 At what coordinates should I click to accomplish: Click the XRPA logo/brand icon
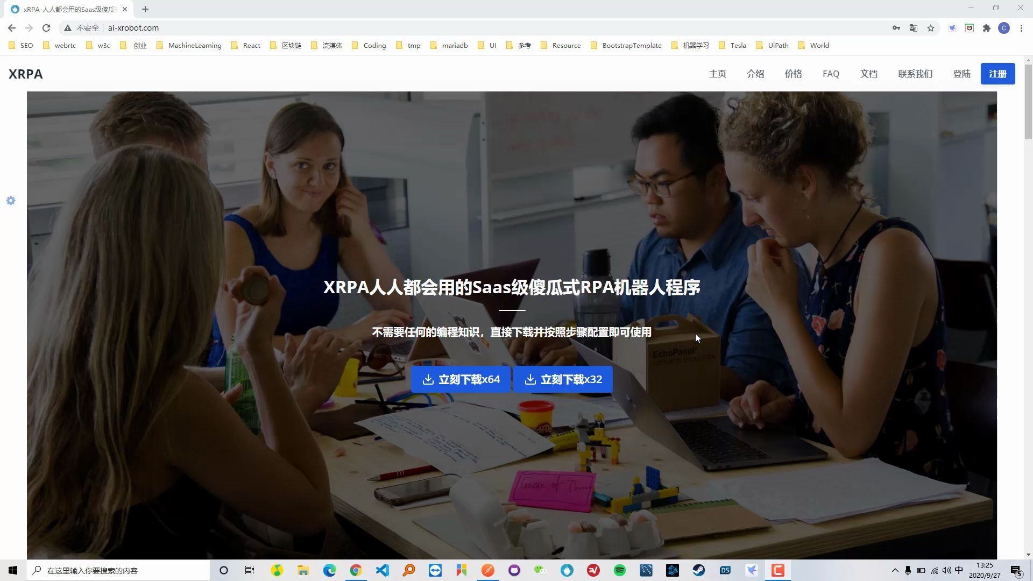coord(26,74)
